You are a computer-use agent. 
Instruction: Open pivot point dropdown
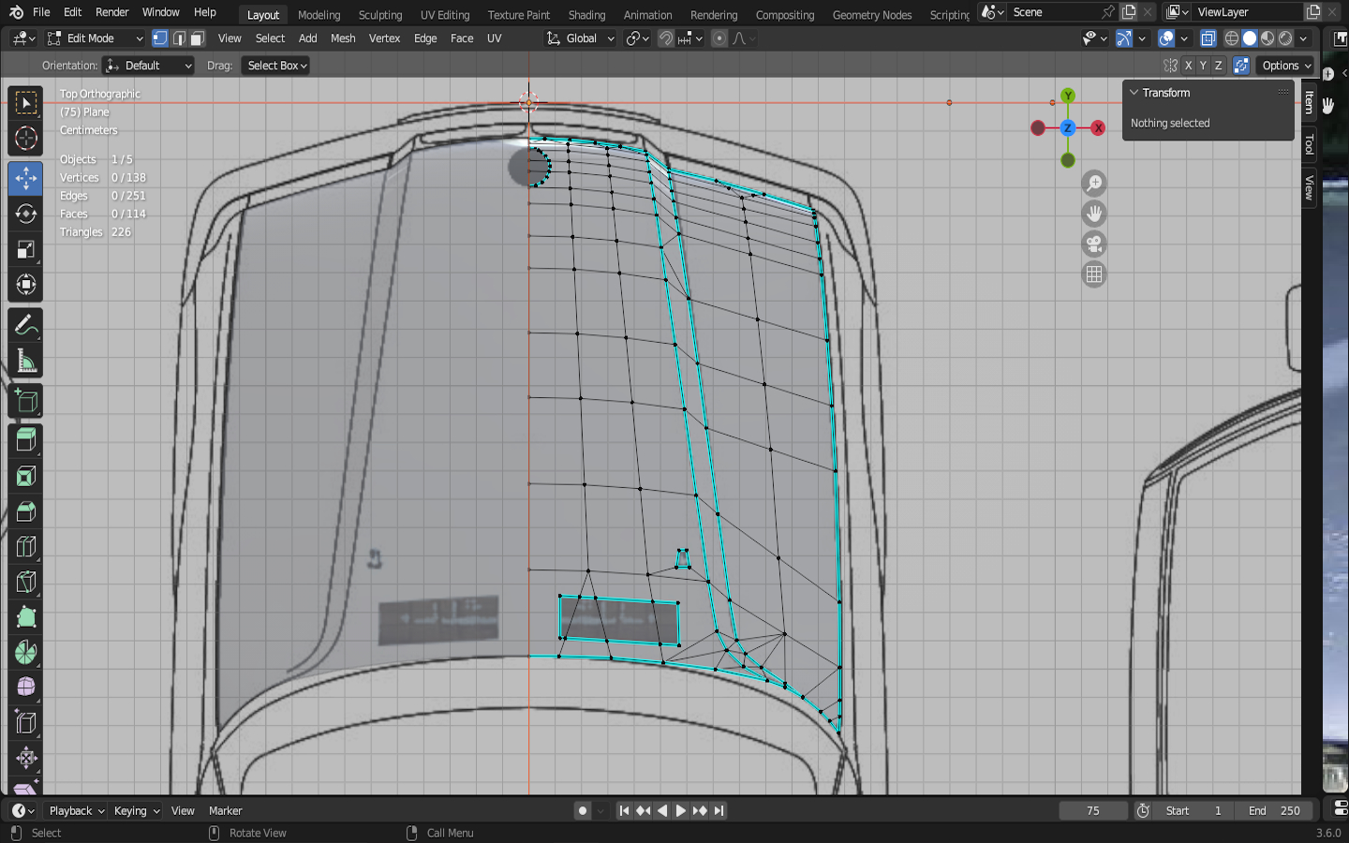click(637, 38)
